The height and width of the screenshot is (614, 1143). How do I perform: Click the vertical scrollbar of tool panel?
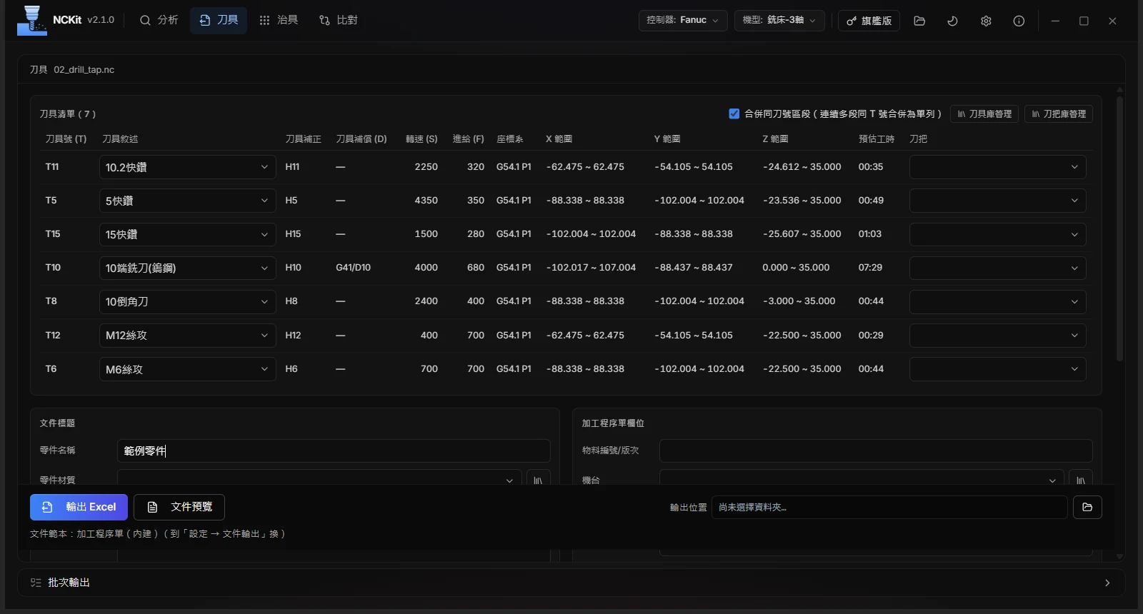coord(1119,228)
